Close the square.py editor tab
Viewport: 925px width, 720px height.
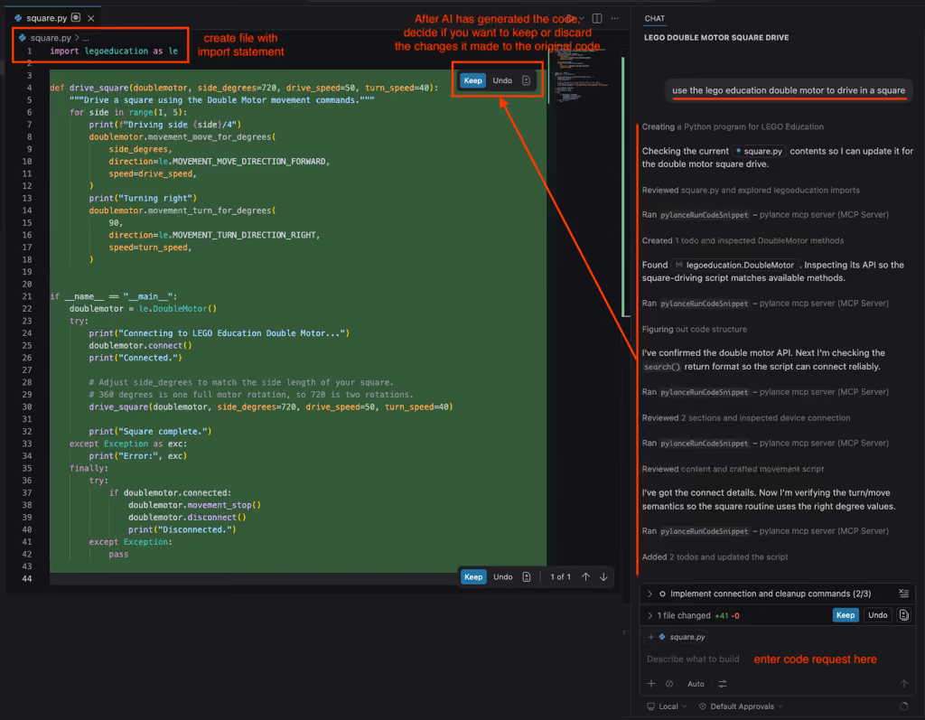pyautogui.click(x=91, y=18)
